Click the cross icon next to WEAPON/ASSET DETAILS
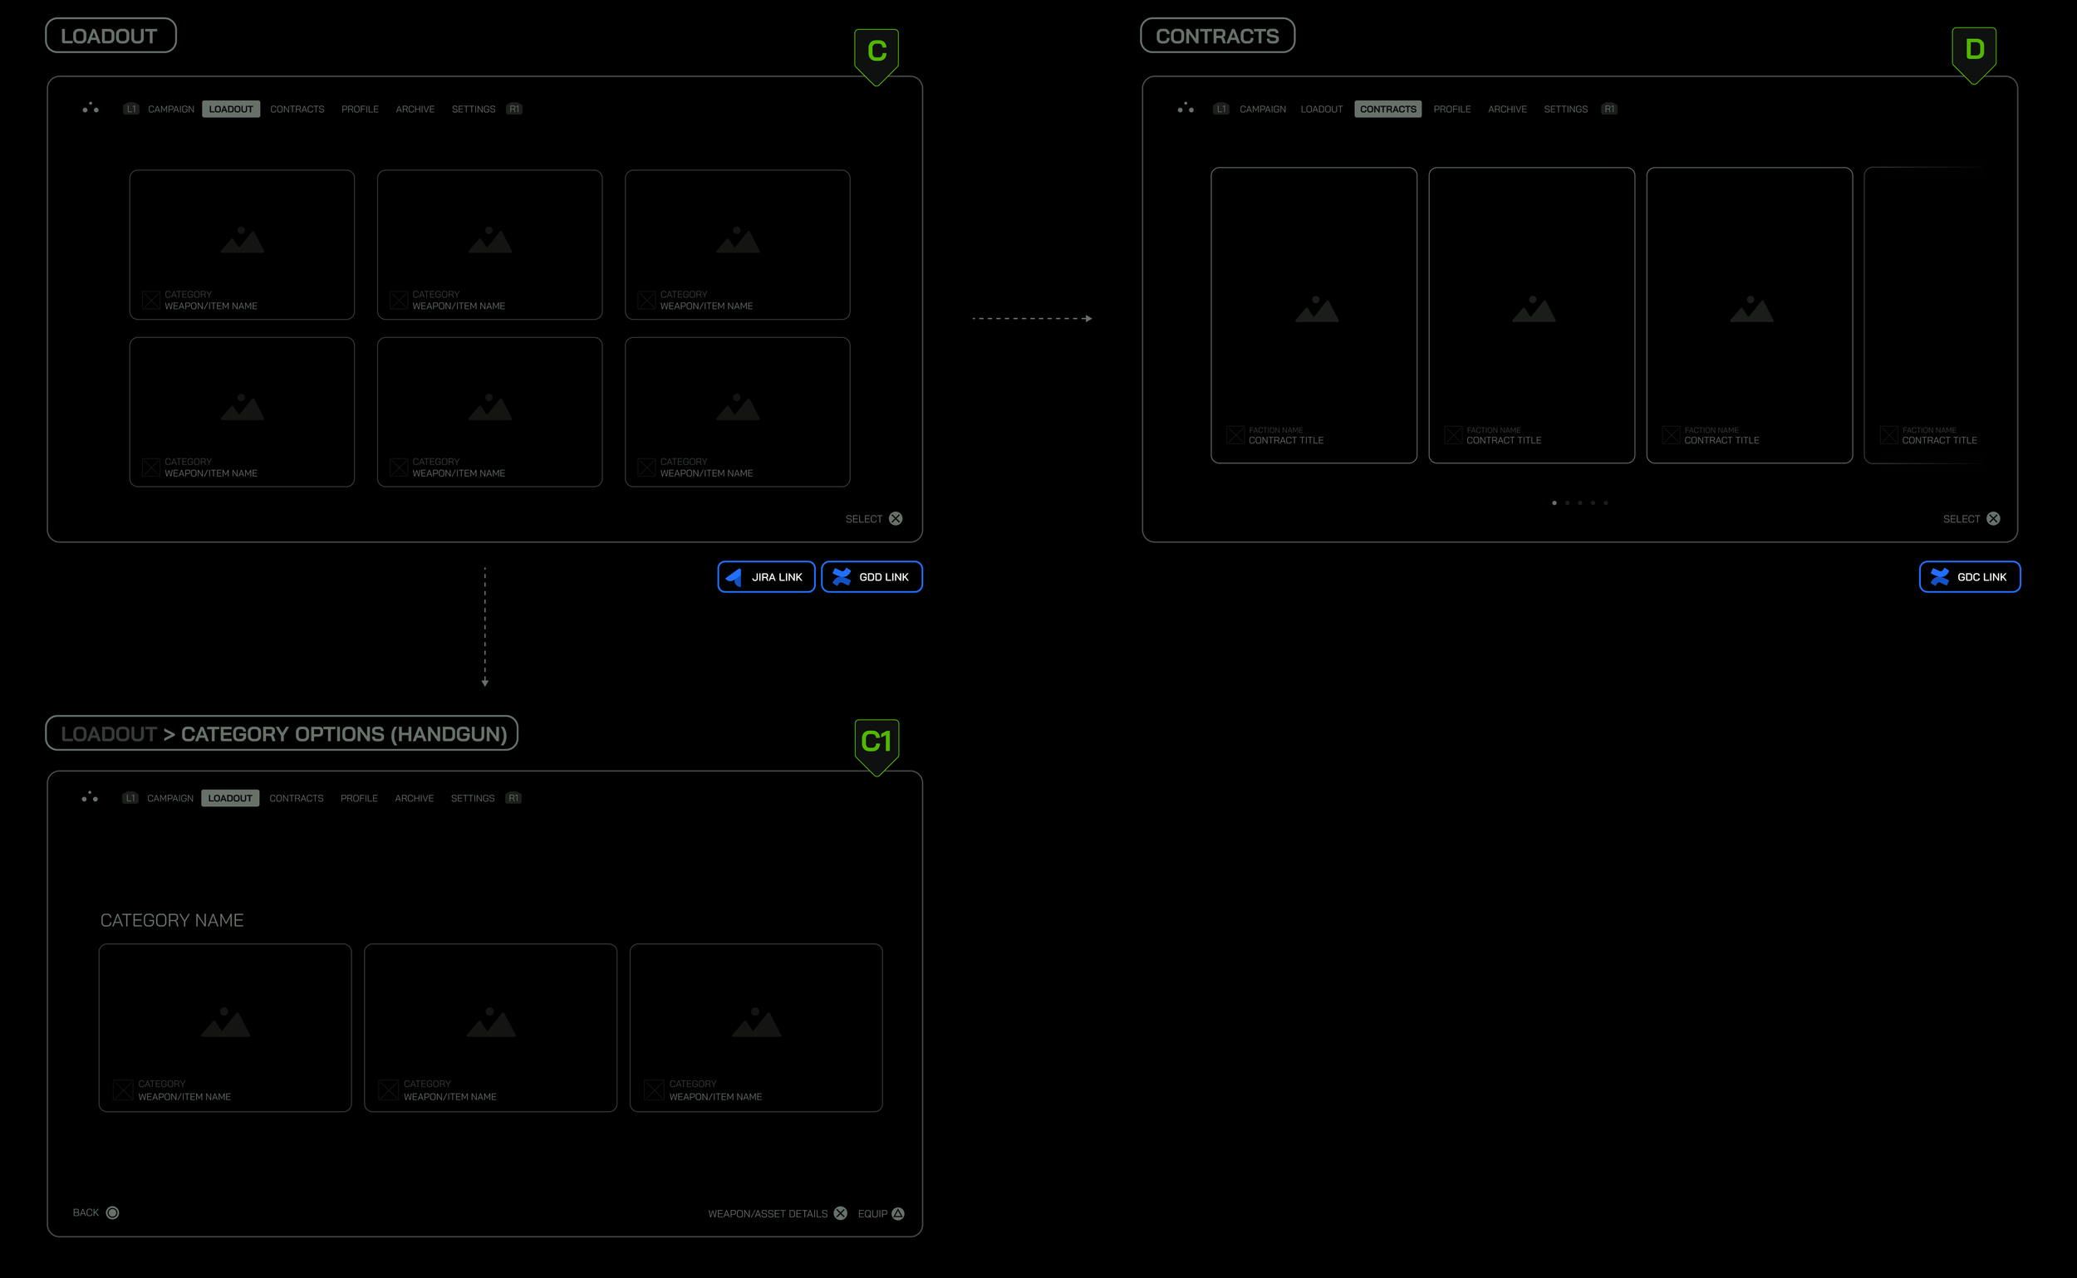 click(840, 1214)
